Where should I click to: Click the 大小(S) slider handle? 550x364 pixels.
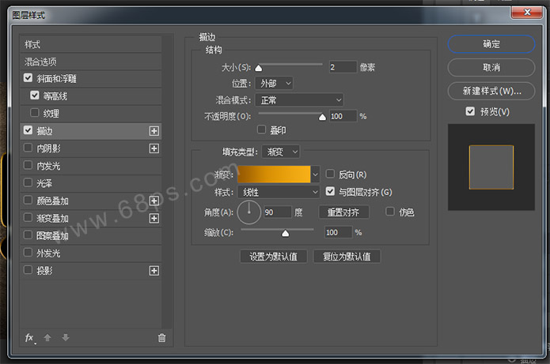259,68
